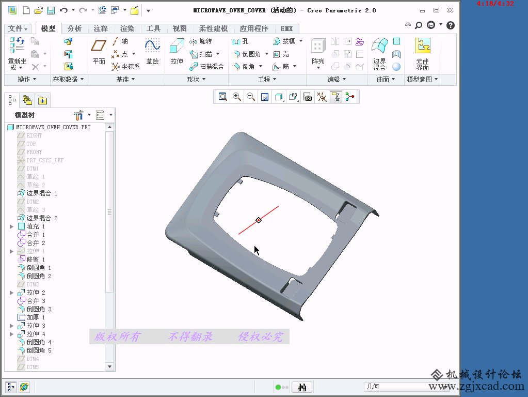The width and height of the screenshot is (528, 397).
Task: Click the Undo arrow icon
Action: point(63,10)
